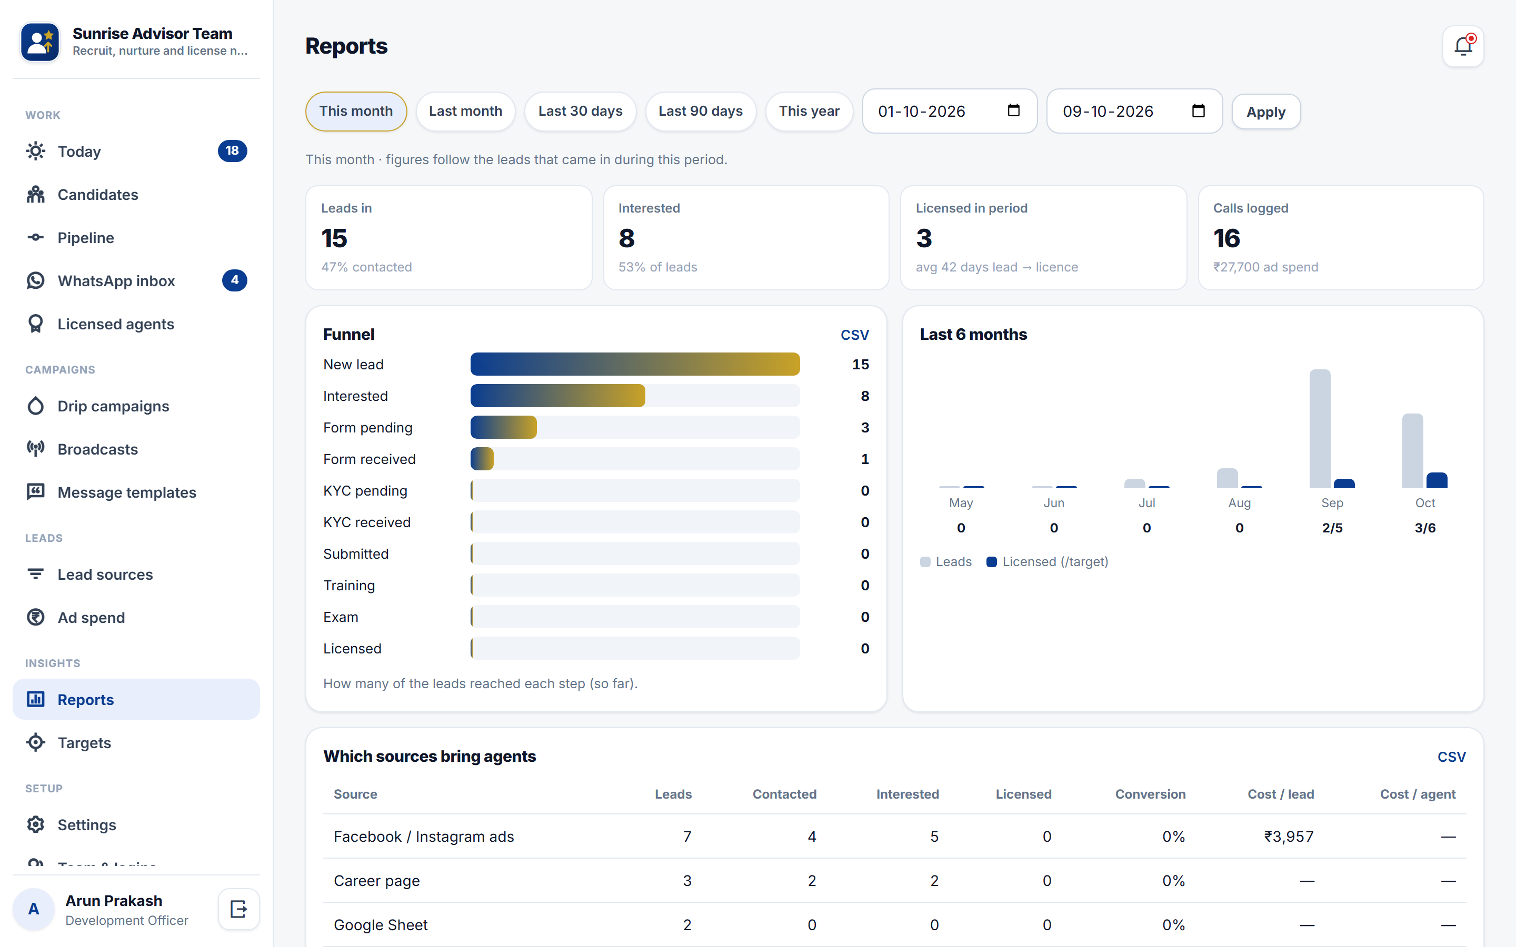The height and width of the screenshot is (947, 1516).
Task: Click the Broadcasts antenna icon
Action: click(36, 449)
